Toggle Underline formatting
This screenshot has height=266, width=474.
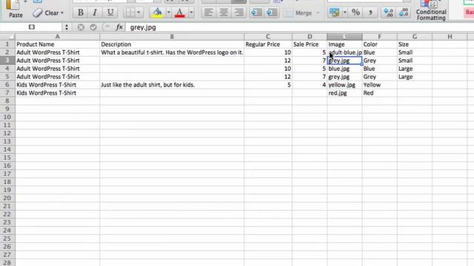[x=110, y=13]
